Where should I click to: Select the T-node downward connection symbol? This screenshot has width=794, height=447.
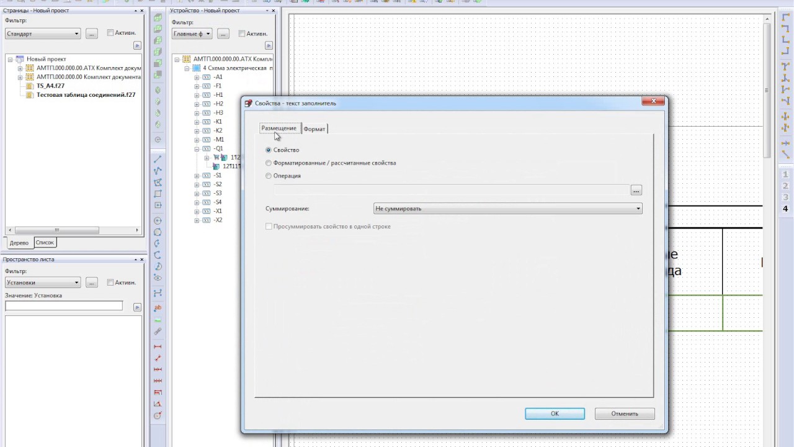tap(785, 66)
